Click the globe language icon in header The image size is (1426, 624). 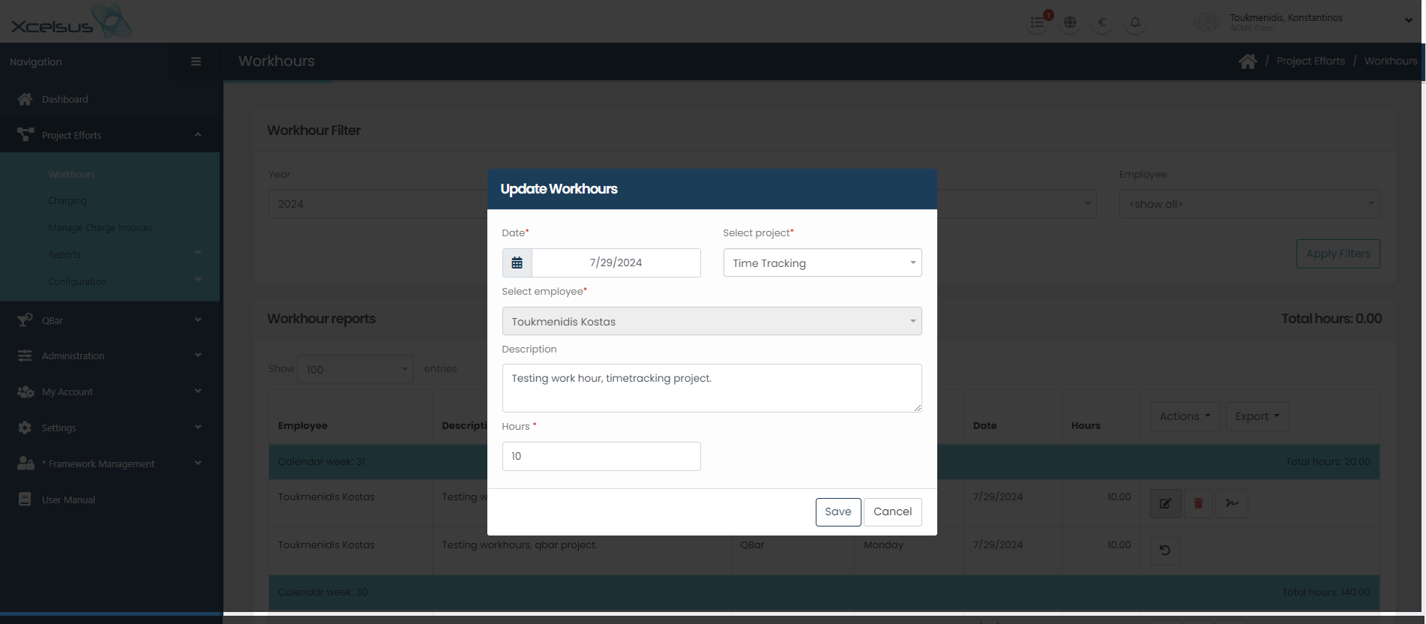pos(1070,22)
